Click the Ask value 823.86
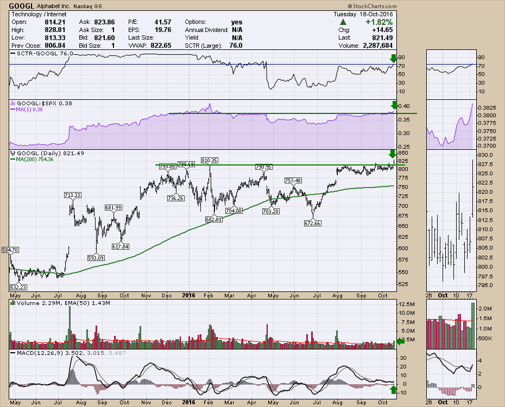The image size is (505, 407). 104,22
